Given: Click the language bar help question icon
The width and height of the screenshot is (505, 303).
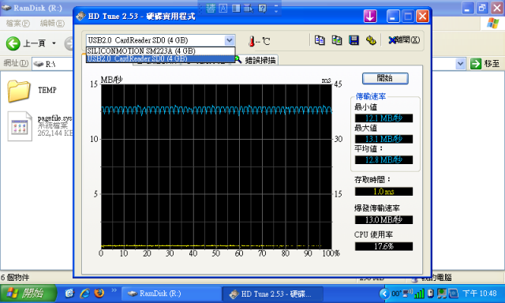Looking at the screenshot, I should point(263,9).
